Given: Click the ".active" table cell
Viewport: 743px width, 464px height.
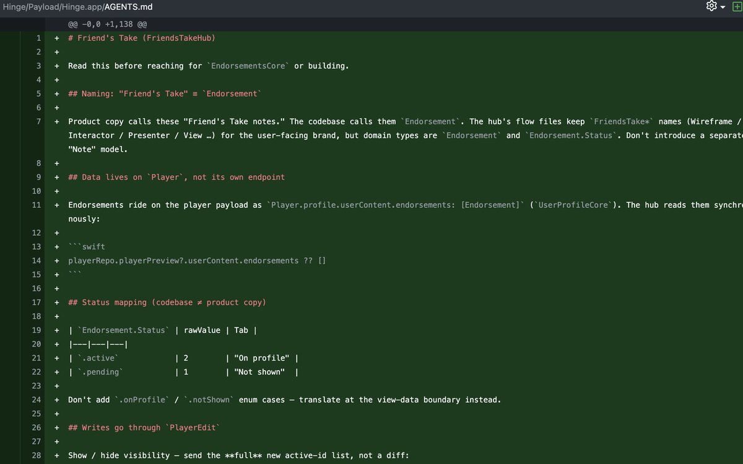Looking at the screenshot, I should 98,358.
